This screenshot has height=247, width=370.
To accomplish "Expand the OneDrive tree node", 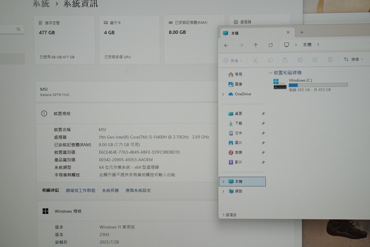I will [223, 94].
